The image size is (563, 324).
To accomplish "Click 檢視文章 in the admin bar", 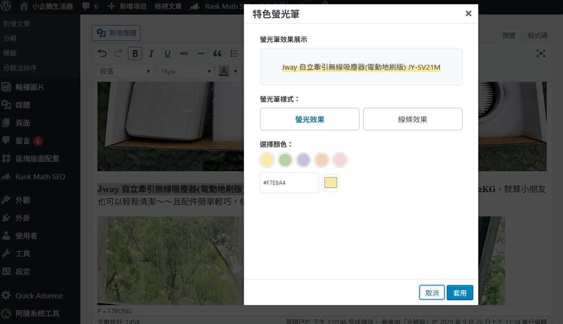I will [x=168, y=6].
